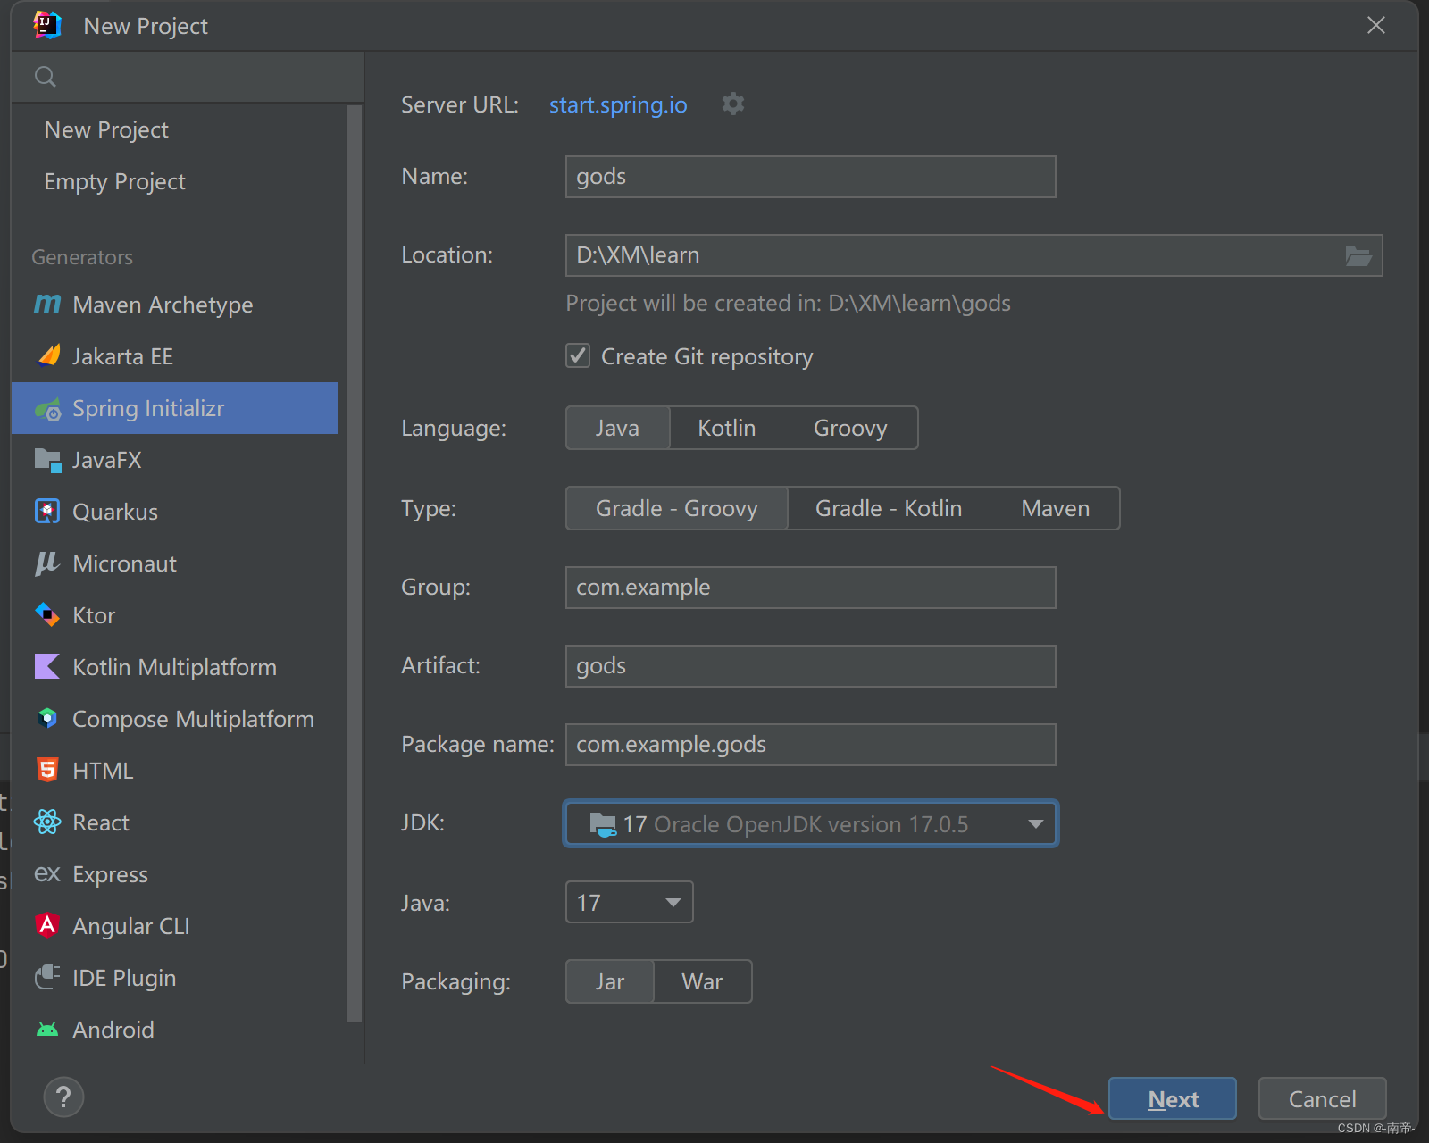Screen dimensions: 1429x1143
Task: Select Jar packaging
Action: pyautogui.click(x=610, y=981)
